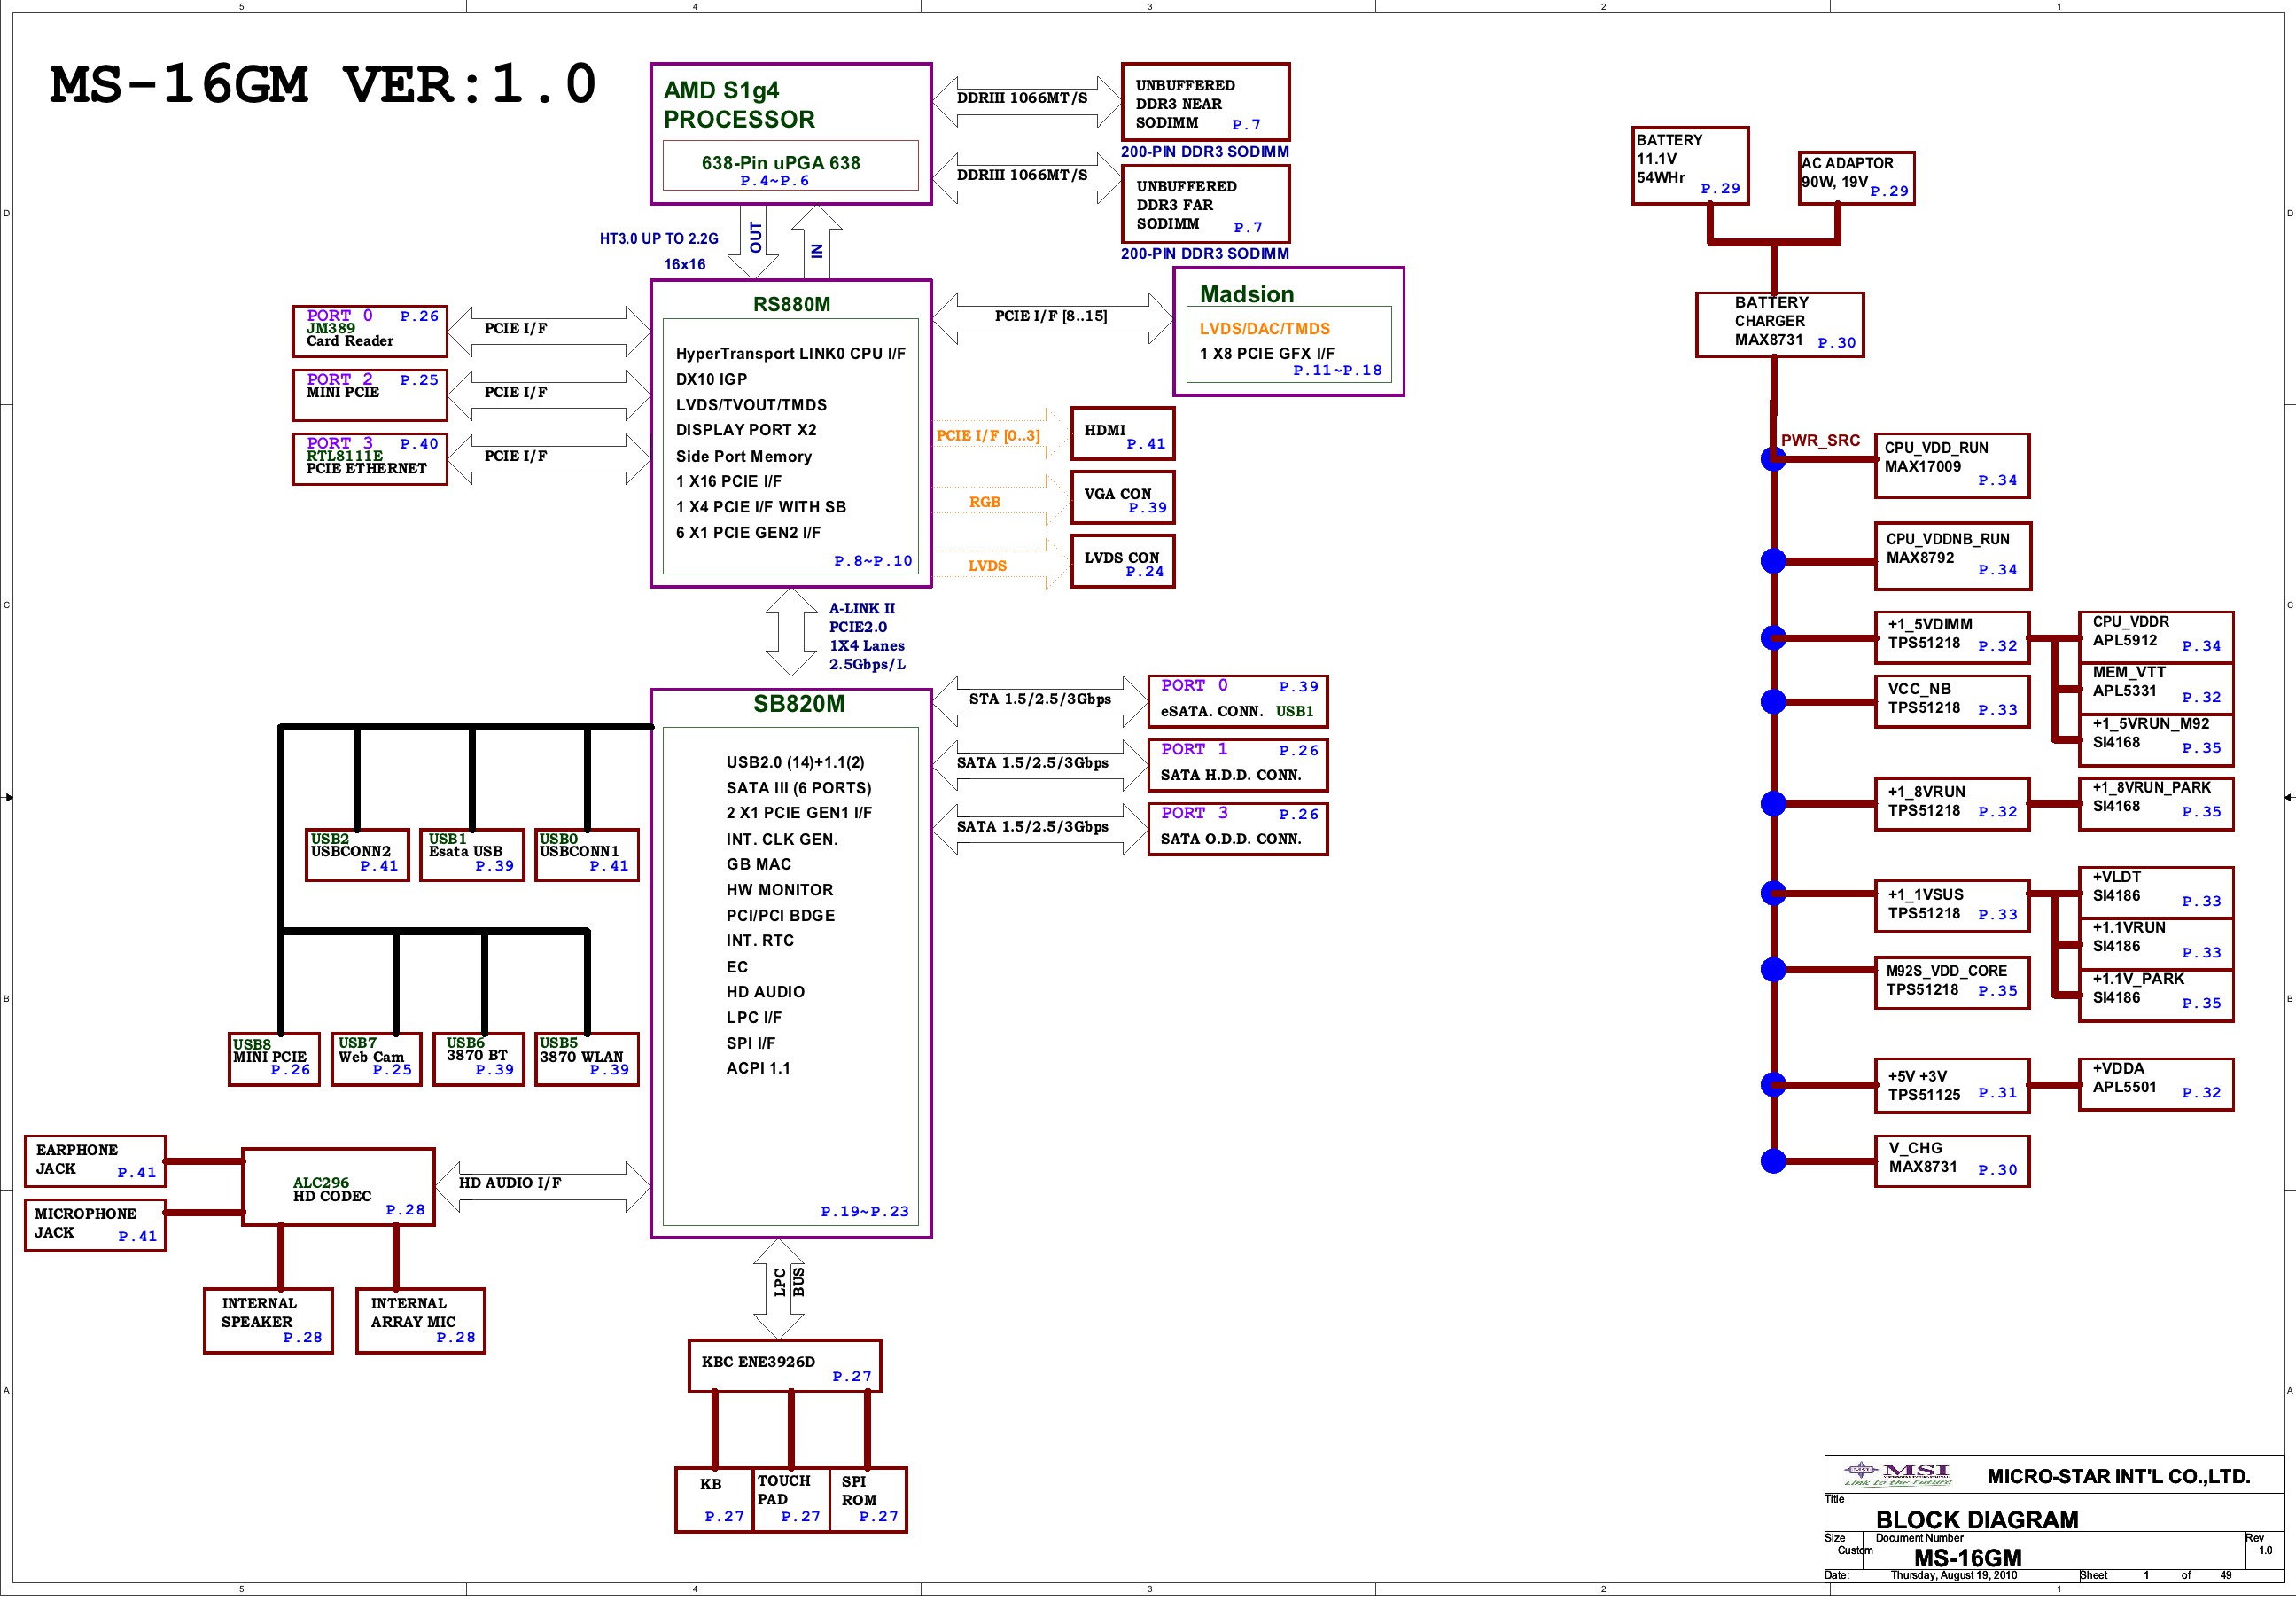Screen dimensions: 2296x1601
Task: Select the KB P.27 box
Action: tap(714, 1500)
